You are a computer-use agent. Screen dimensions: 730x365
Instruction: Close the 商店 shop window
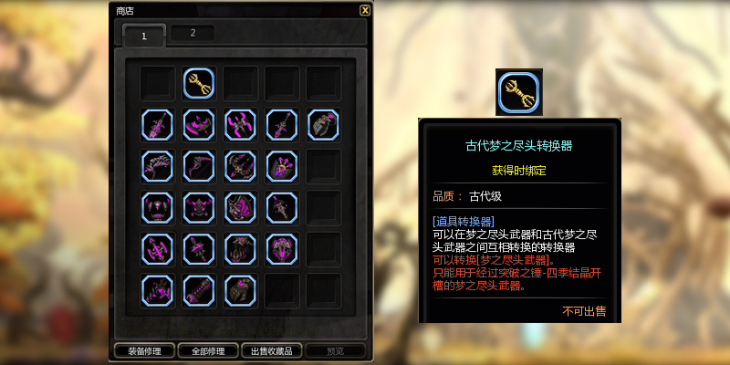tap(365, 10)
